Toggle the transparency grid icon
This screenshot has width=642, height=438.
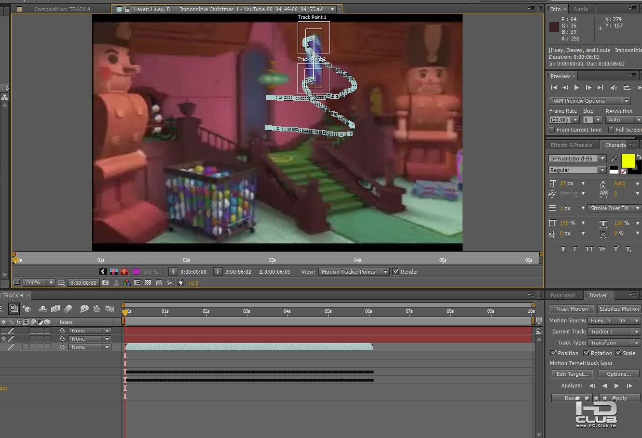tap(148, 283)
